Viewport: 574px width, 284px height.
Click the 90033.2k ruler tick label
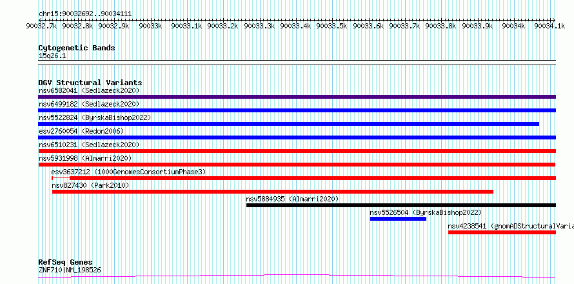224,26
